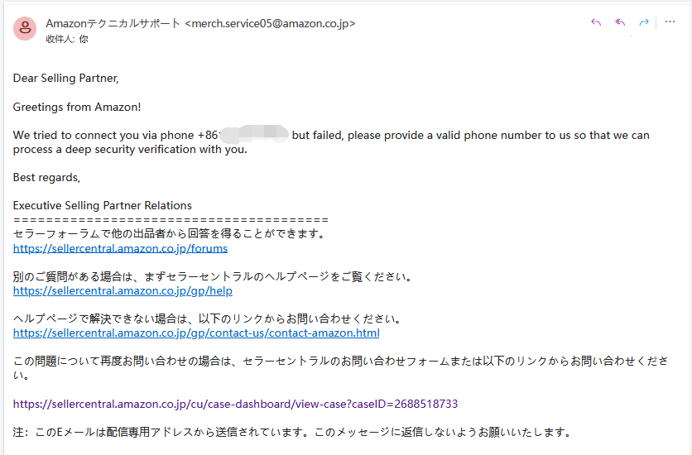The image size is (692, 455).
Task: Click the Reply All double-arrow icon
Action: point(620,22)
